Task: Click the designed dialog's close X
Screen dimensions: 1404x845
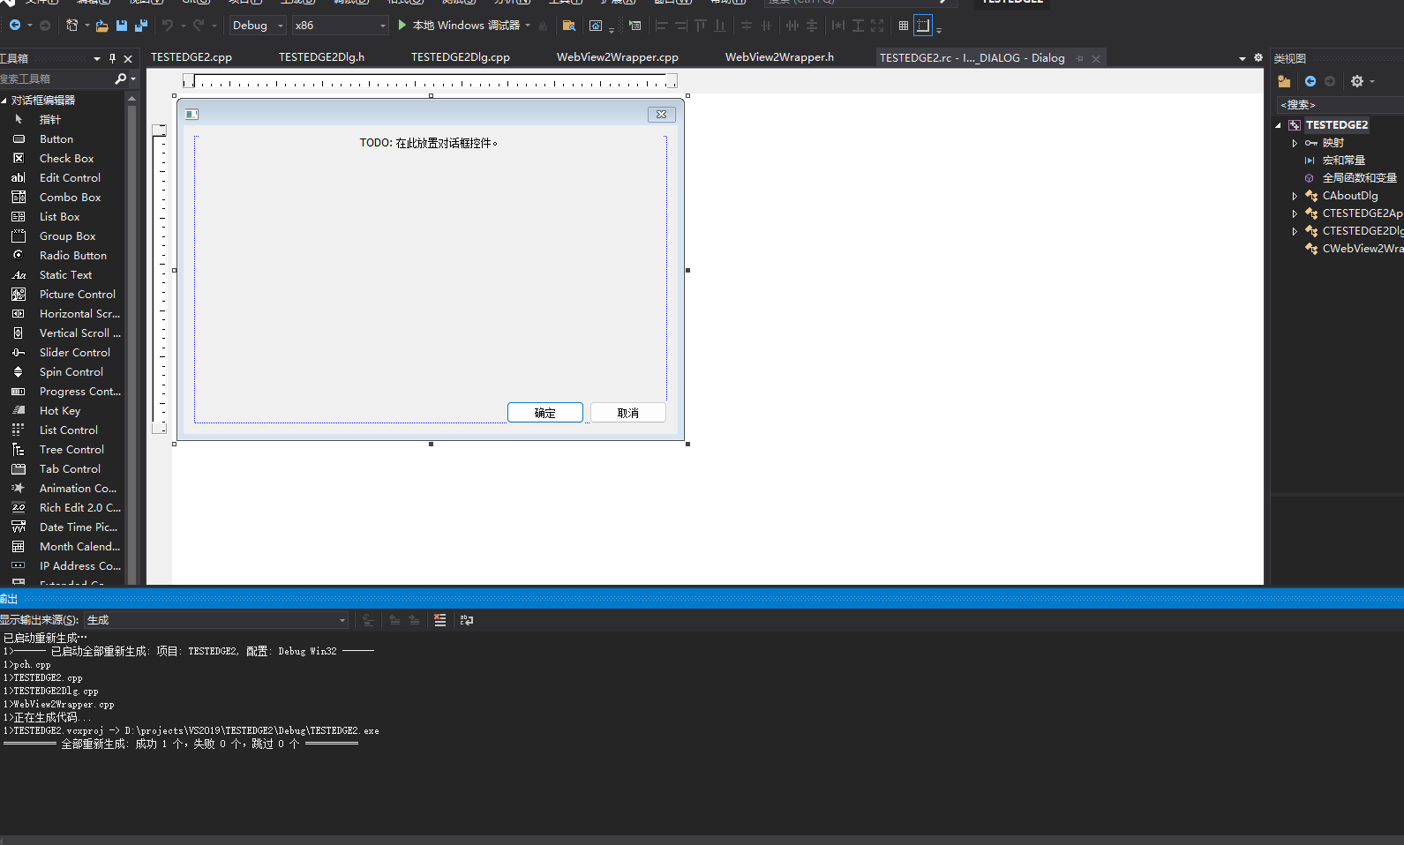Action: (661, 115)
